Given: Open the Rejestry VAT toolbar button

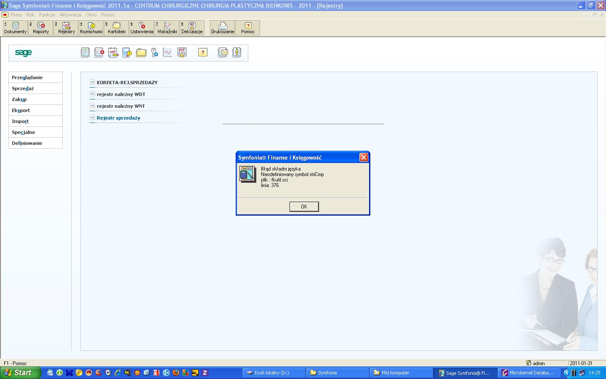Looking at the screenshot, I should pos(66,28).
